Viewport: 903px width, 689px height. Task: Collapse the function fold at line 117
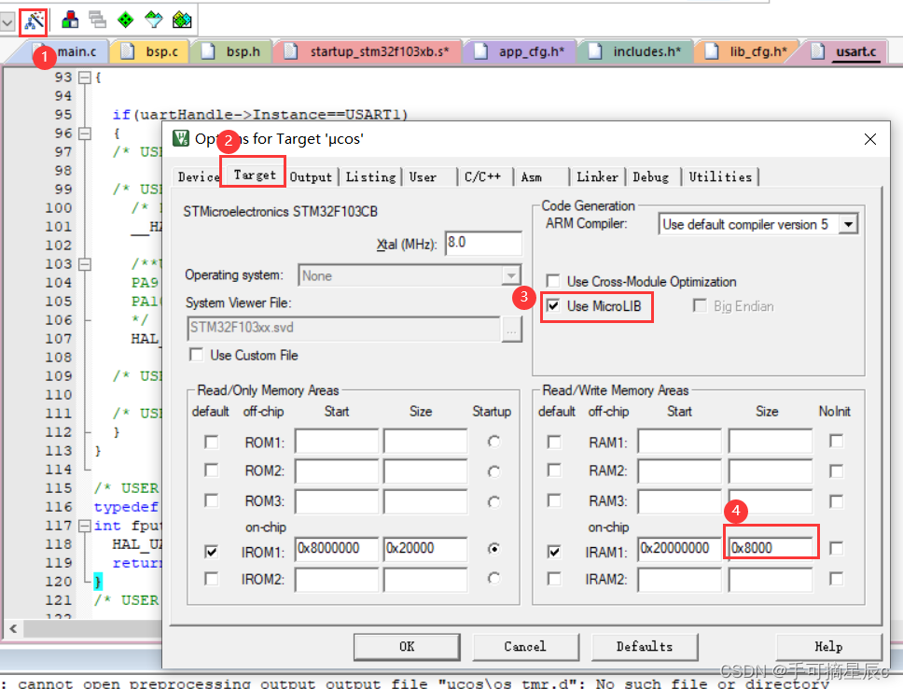(x=85, y=526)
